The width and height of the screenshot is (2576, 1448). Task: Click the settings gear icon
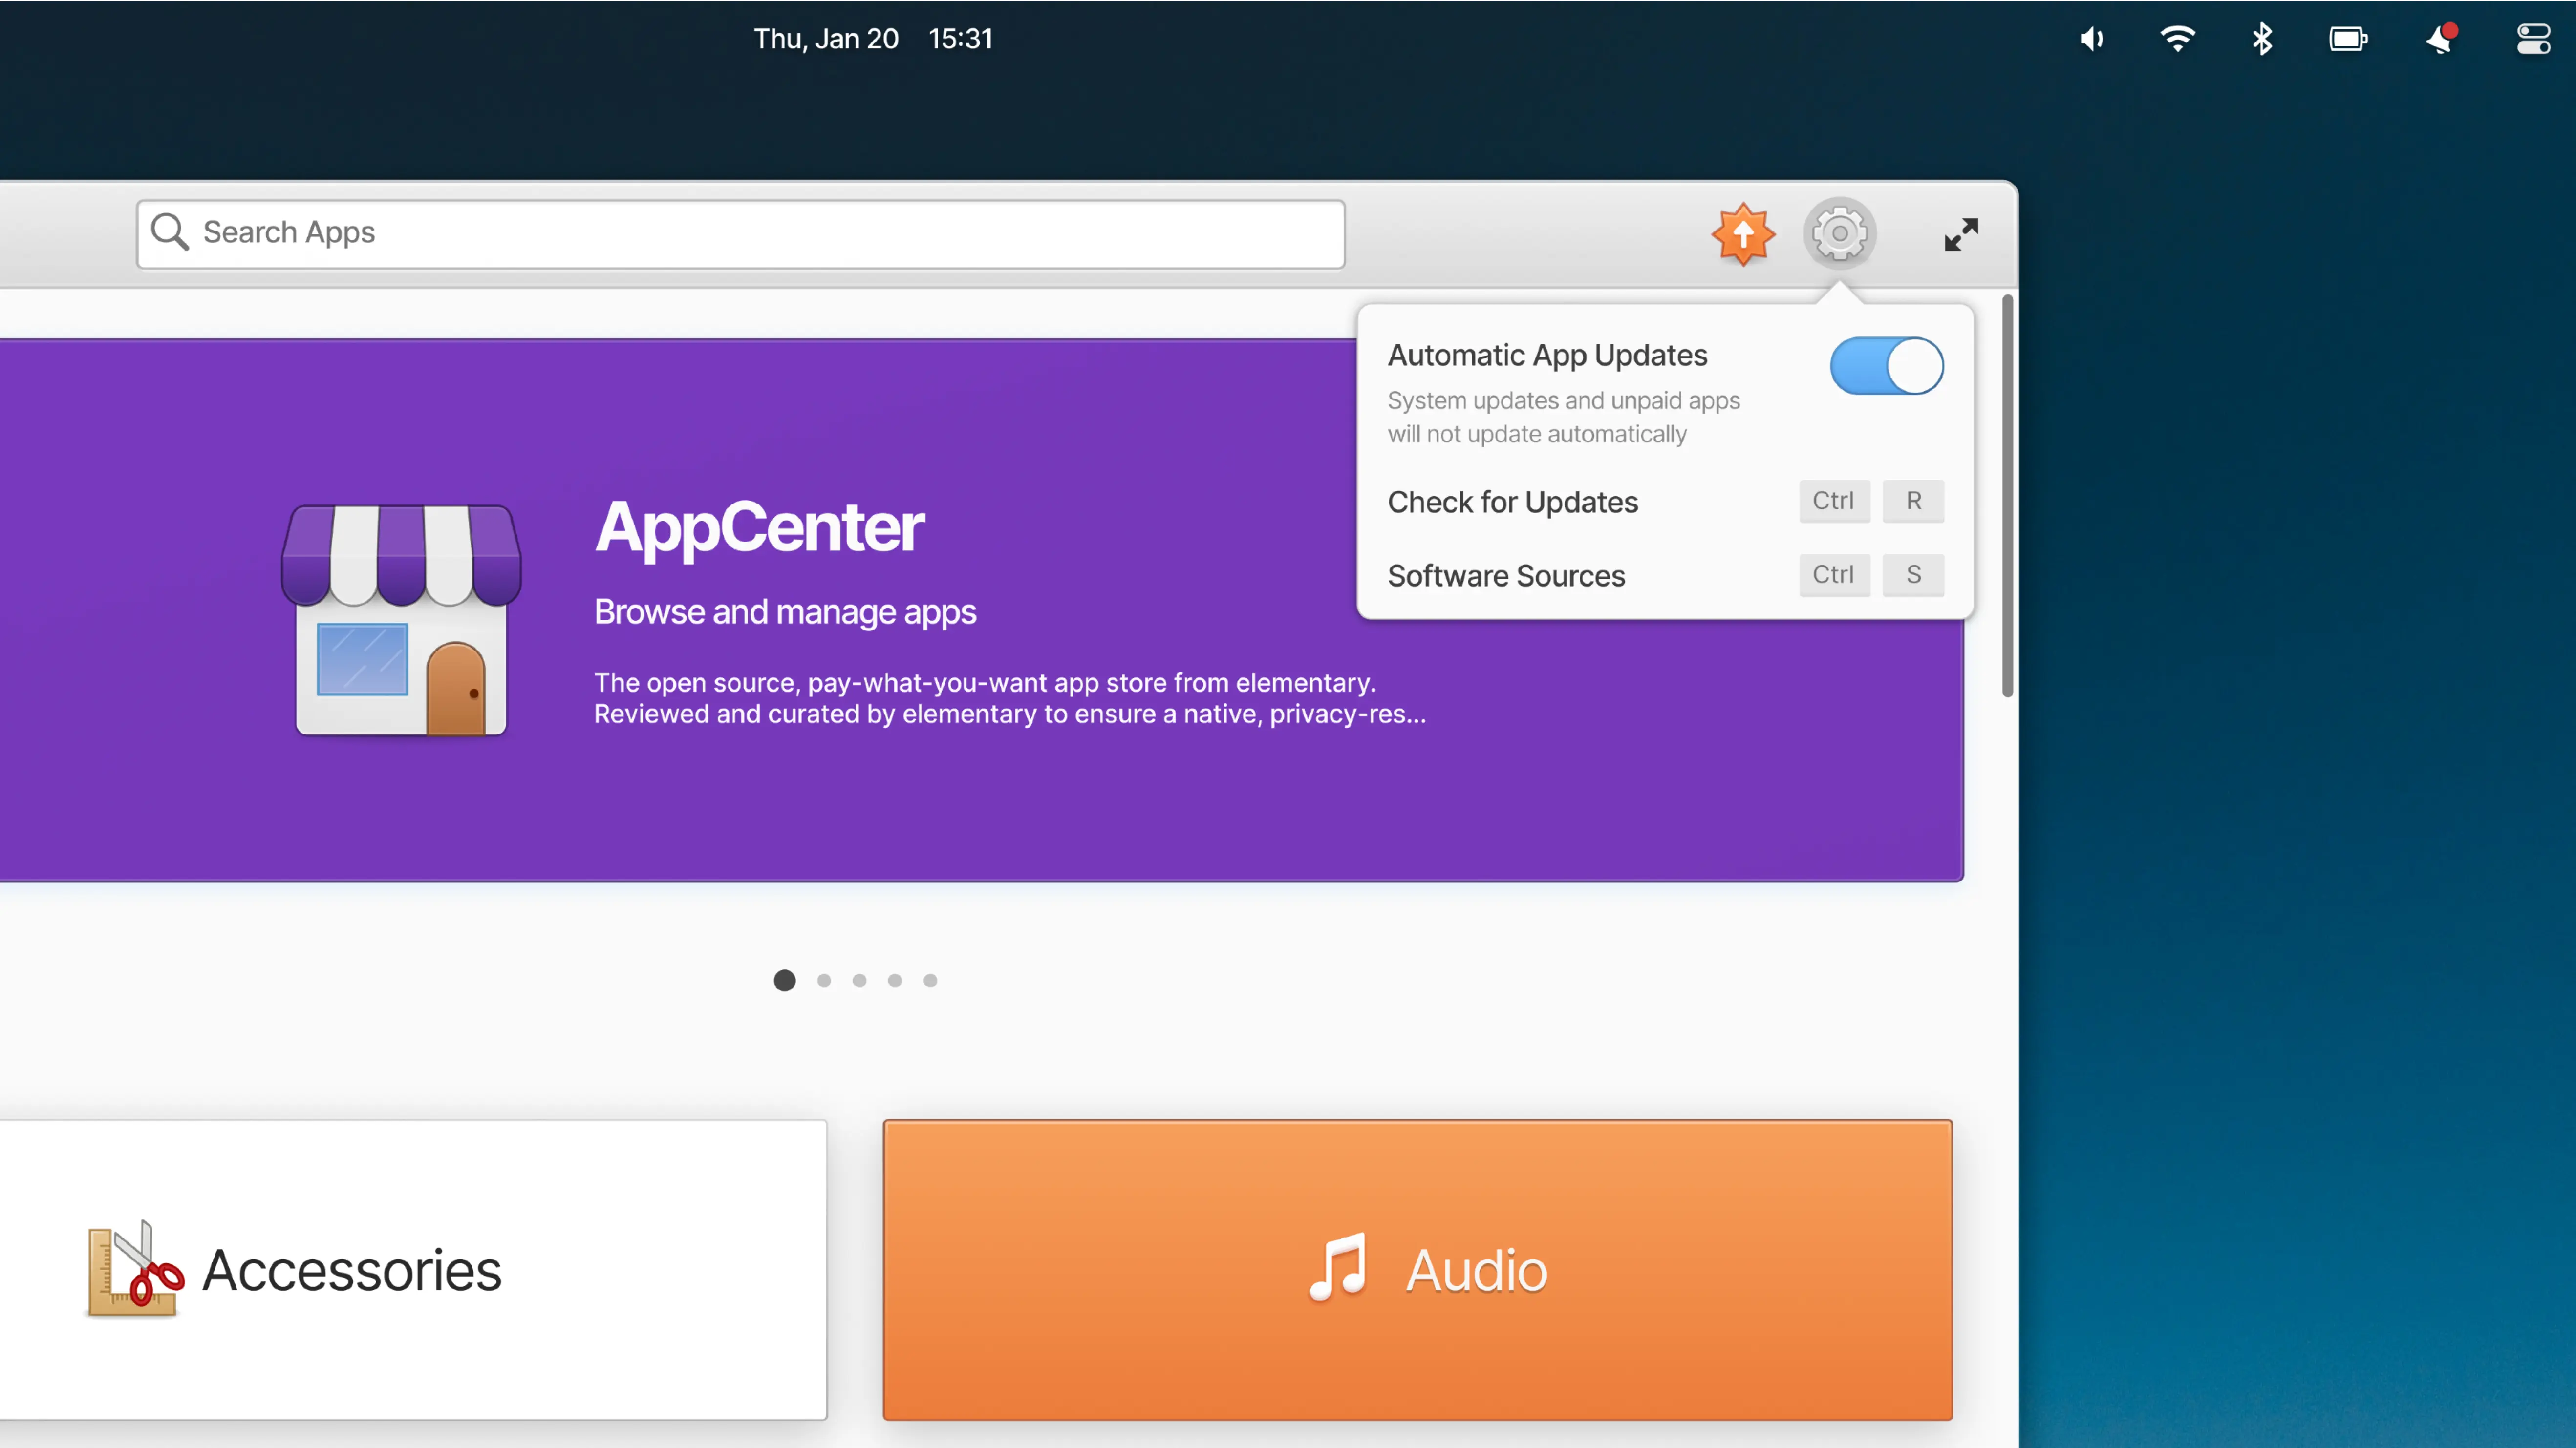[1839, 234]
